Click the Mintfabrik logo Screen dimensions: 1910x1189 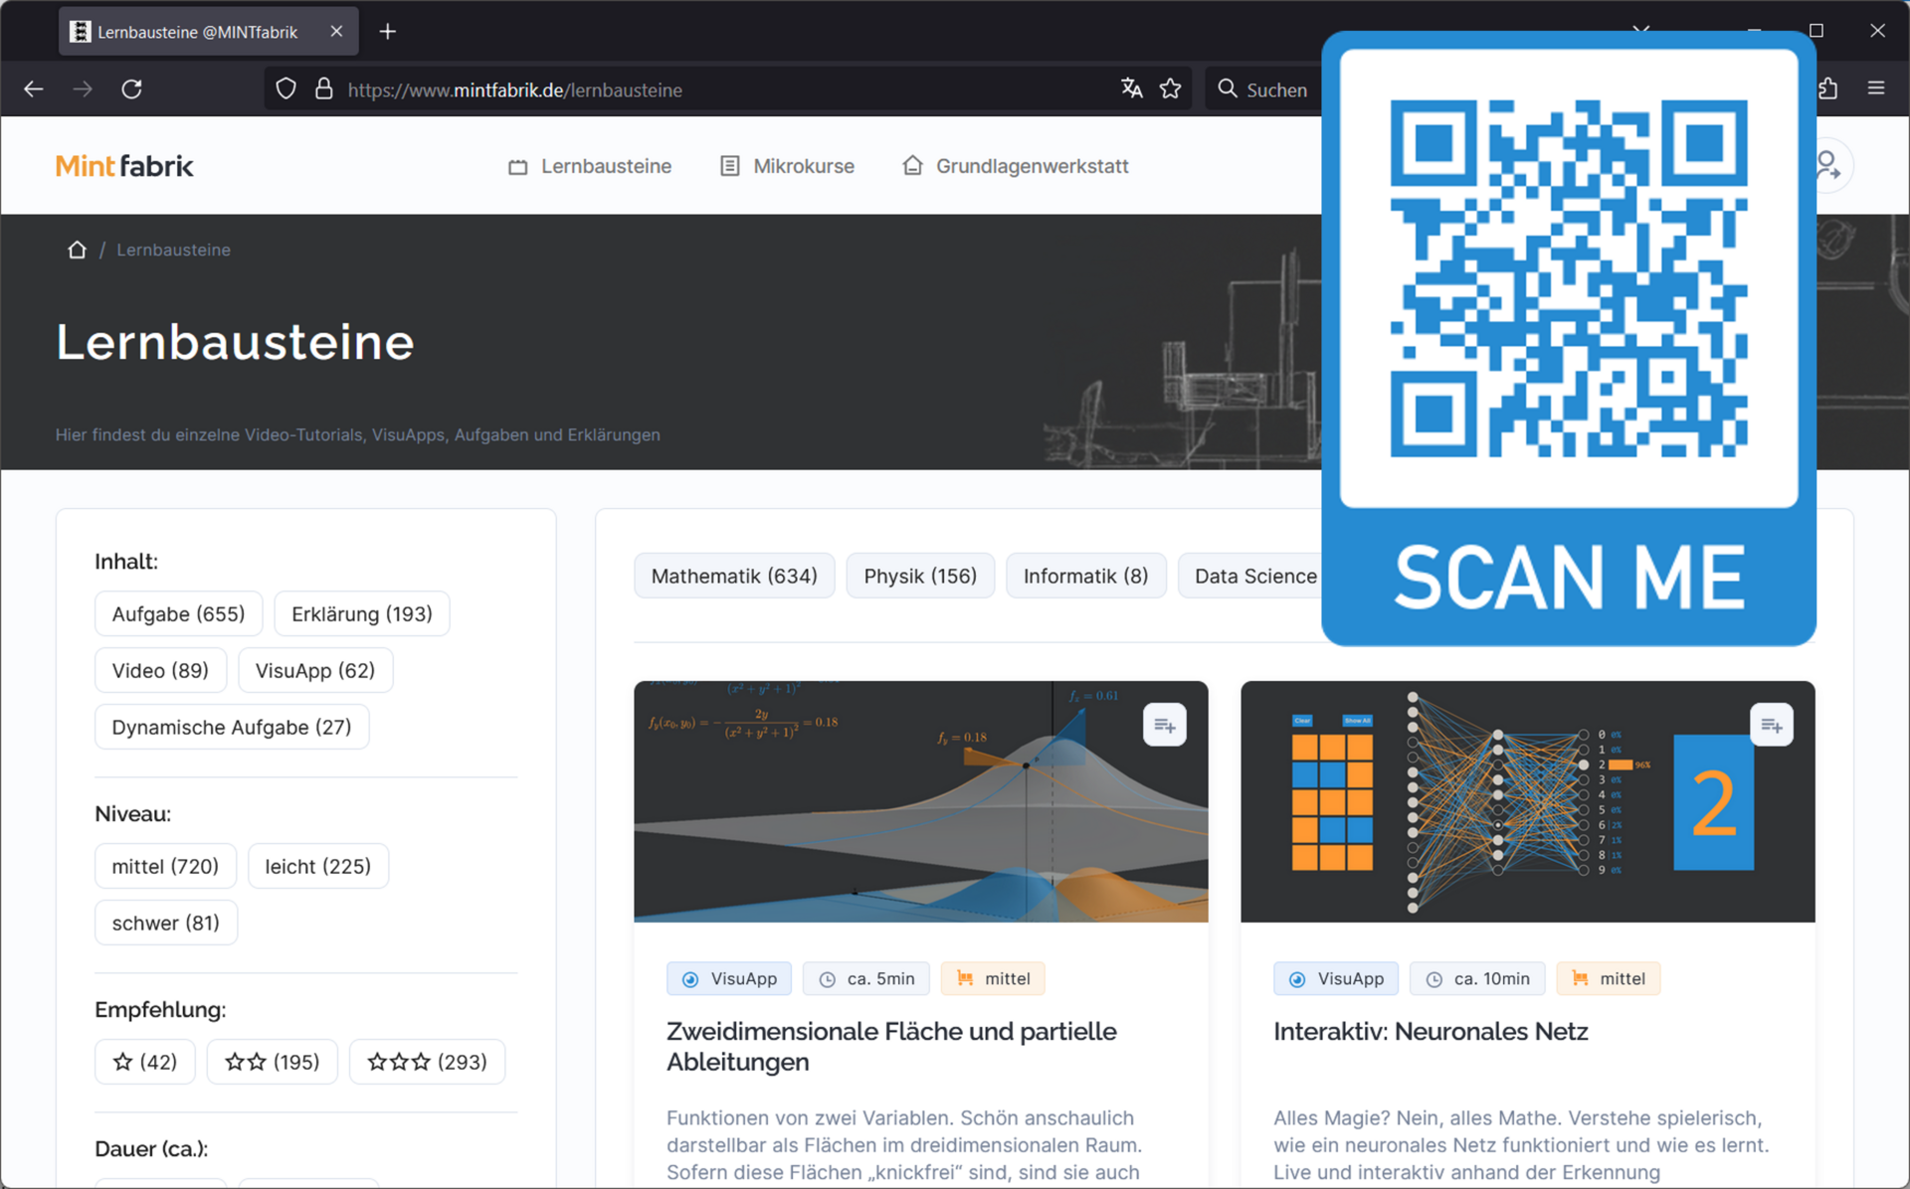point(124,166)
